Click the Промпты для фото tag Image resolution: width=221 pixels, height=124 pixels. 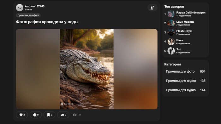coord(28,15)
